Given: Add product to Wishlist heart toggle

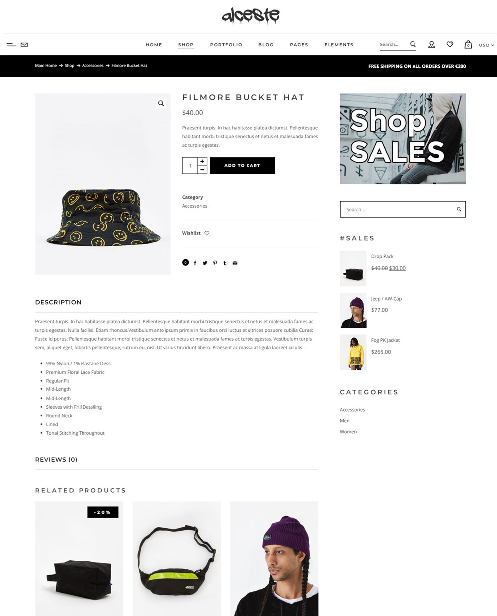Looking at the screenshot, I should [207, 233].
